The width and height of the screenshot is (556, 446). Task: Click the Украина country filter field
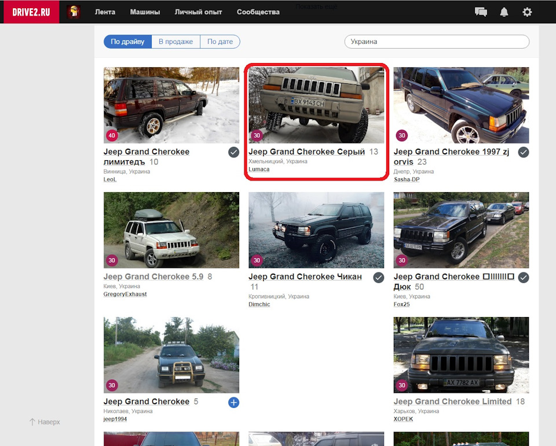coord(437,42)
